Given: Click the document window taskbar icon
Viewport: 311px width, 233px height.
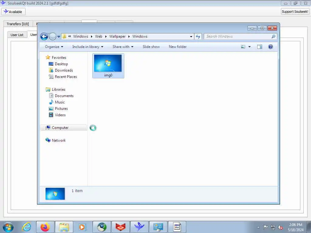Looking at the screenshot, I should coord(177,227).
